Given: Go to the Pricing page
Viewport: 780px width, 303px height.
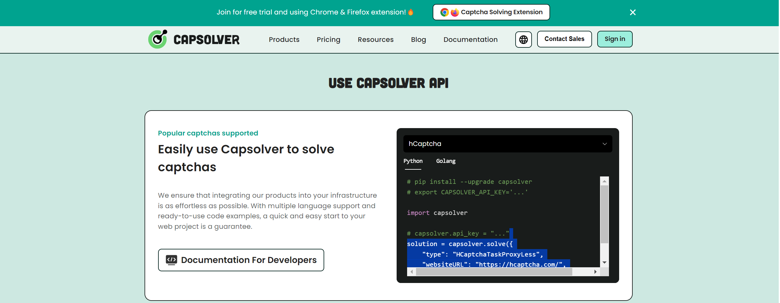Looking at the screenshot, I should point(329,39).
